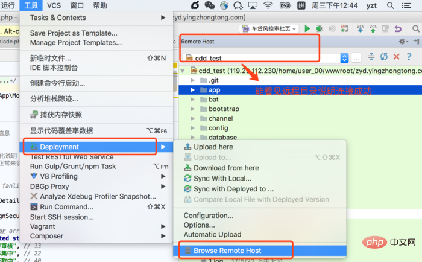The width and height of the screenshot is (422, 262).
Task: Choose Sync With Local
Action: click(x=260, y=179)
